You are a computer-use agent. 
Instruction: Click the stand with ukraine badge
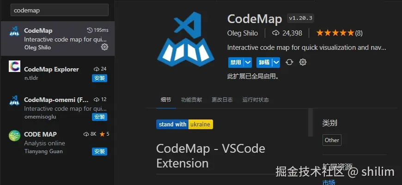(184, 125)
